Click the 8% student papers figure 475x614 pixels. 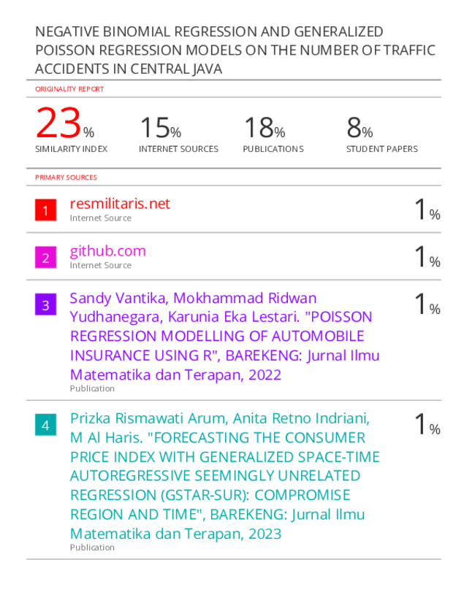360,128
